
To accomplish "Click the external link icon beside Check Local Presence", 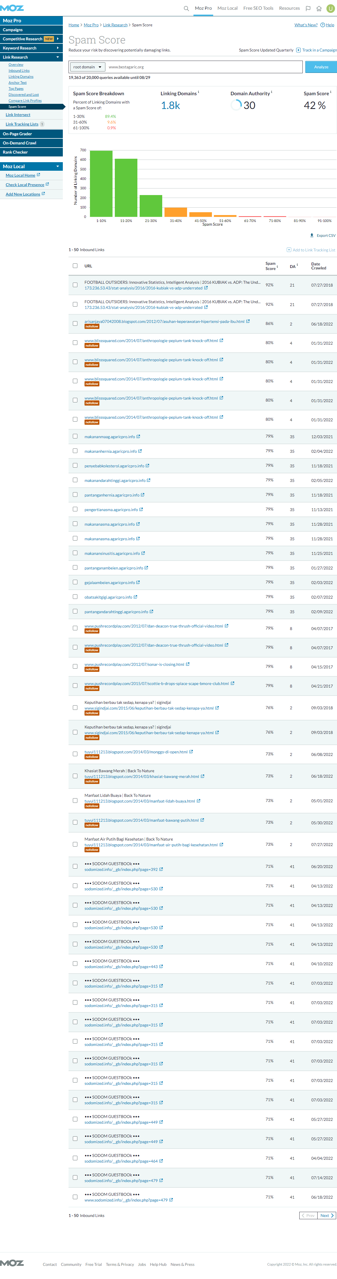I will 47,184.
